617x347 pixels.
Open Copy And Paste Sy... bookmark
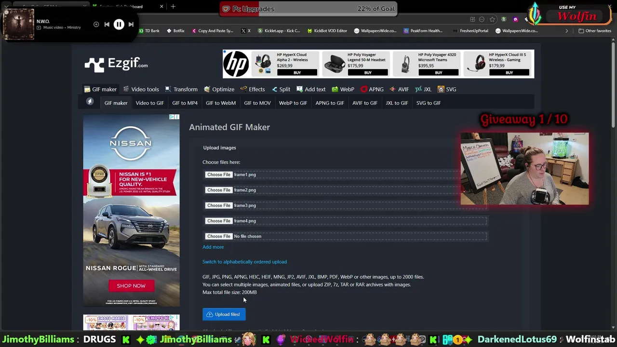tap(212, 31)
